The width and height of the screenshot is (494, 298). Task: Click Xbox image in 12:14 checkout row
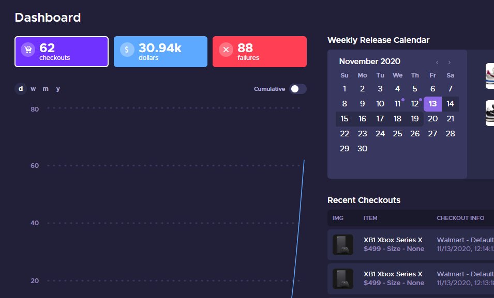pyautogui.click(x=343, y=244)
